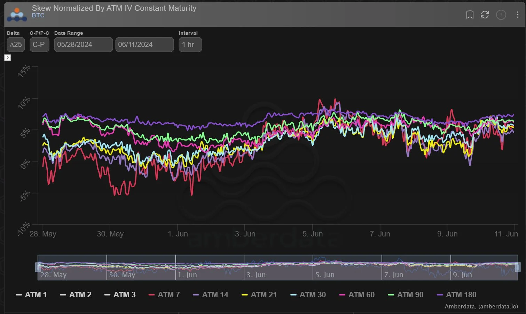
Task: Click the navigator at 3. Jun
Action: (256, 275)
